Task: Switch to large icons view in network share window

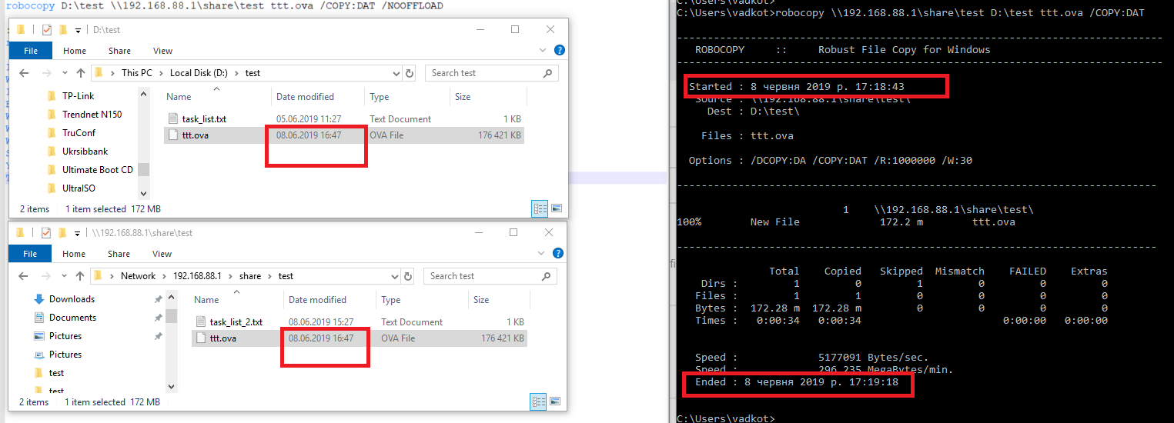Action: pos(557,401)
